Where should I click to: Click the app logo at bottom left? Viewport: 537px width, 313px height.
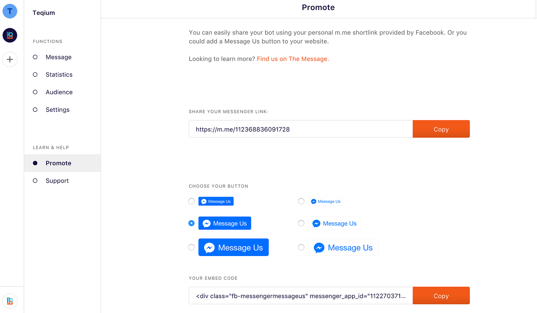click(x=10, y=301)
